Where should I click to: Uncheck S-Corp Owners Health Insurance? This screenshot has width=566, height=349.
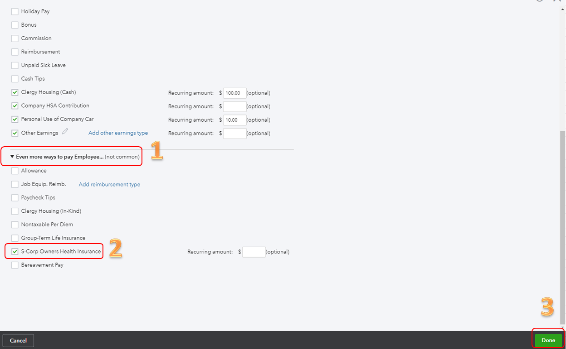point(15,252)
